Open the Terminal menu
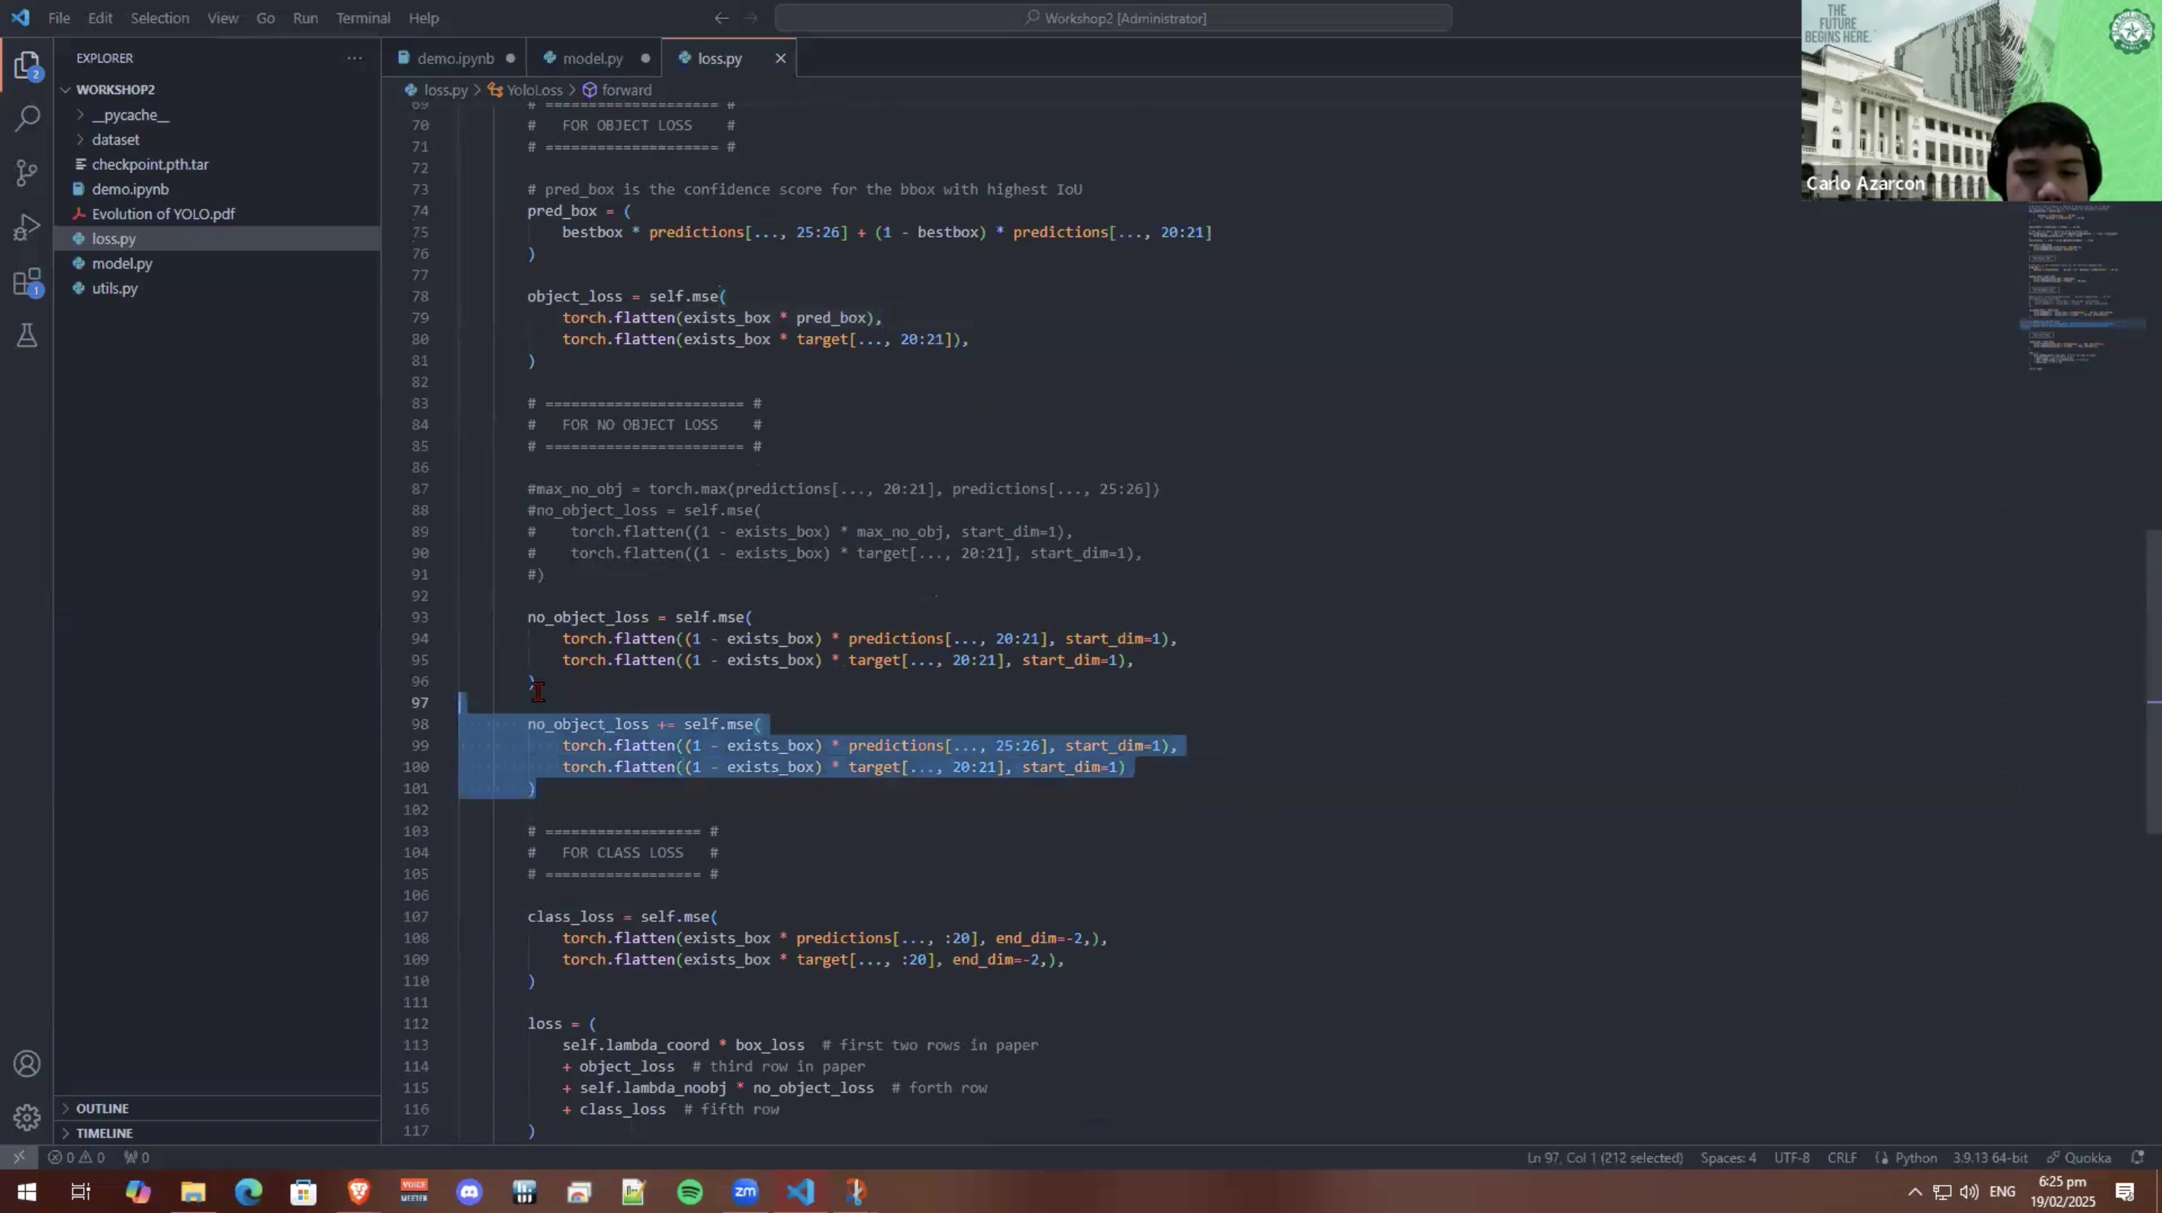 point(363,18)
